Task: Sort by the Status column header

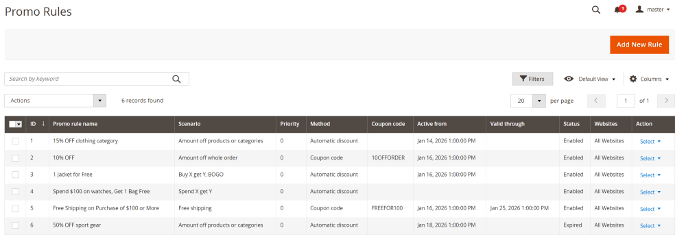Action: [x=575, y=124]
